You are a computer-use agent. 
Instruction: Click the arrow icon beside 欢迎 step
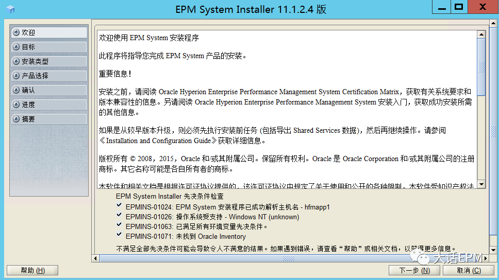[x=16, y=32]
